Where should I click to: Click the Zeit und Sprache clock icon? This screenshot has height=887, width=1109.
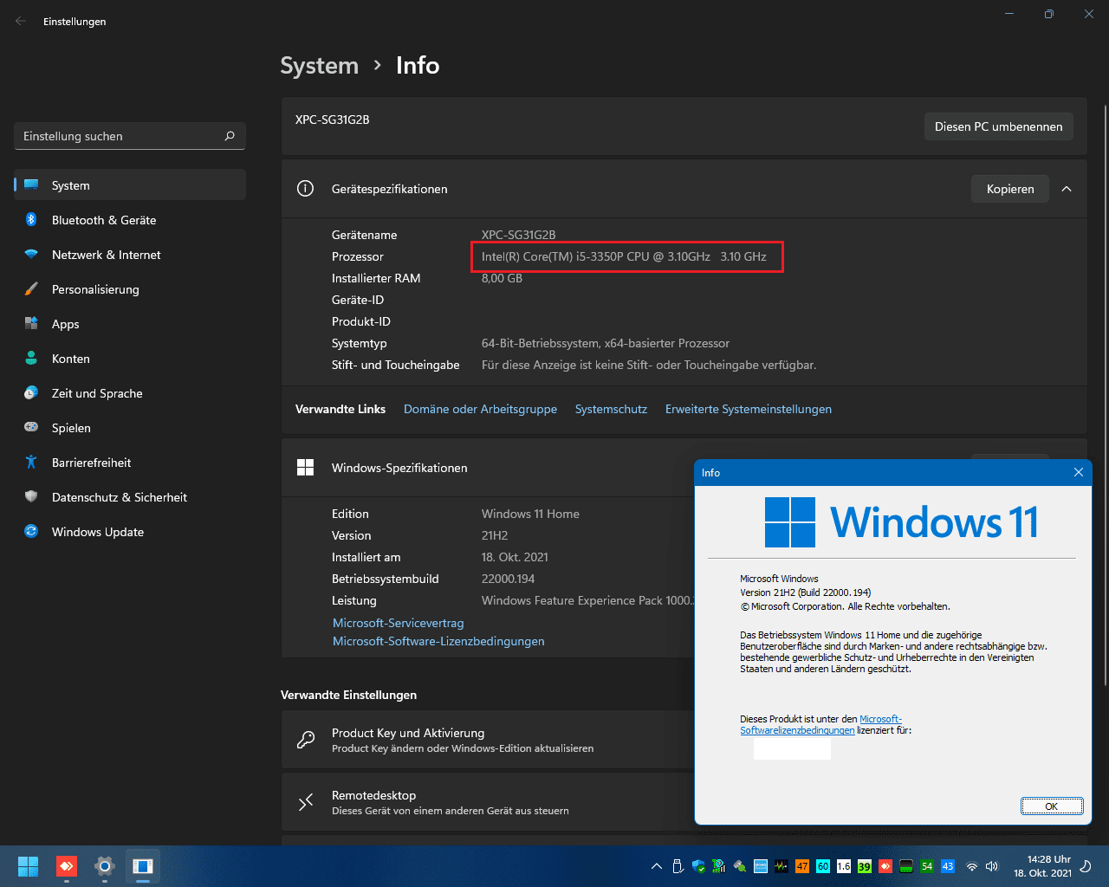click(31, 393)
